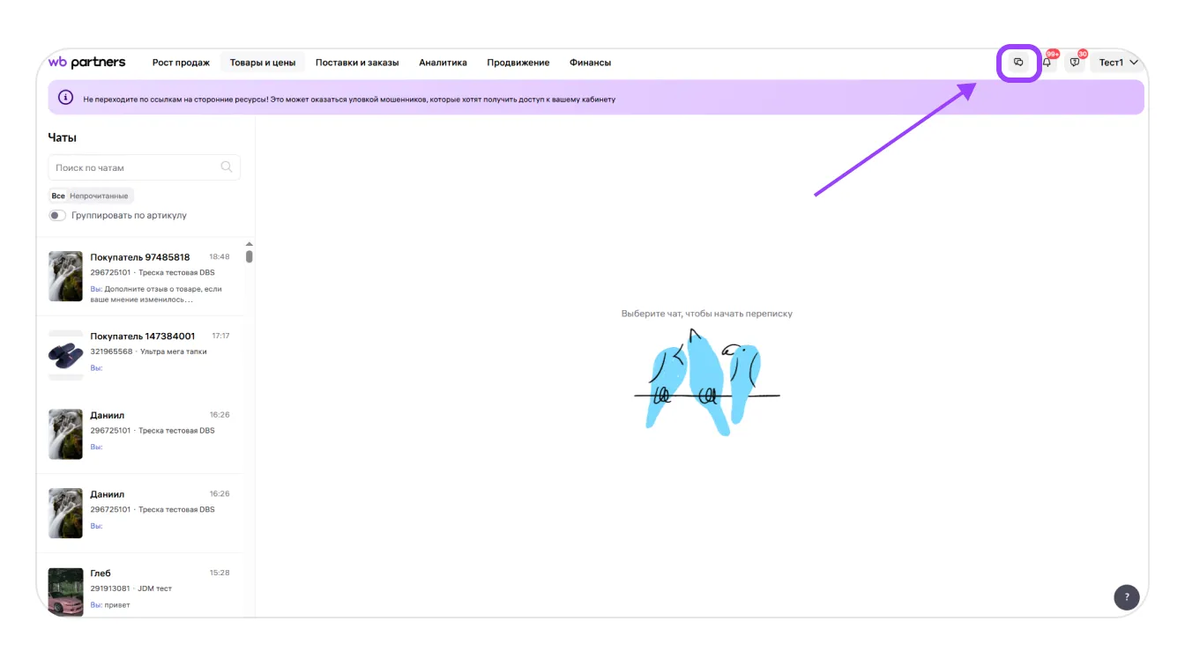The width and height of the screenshot is (1185, 666).
Task: Click the wb partners logo
Action: click(86, 63)
